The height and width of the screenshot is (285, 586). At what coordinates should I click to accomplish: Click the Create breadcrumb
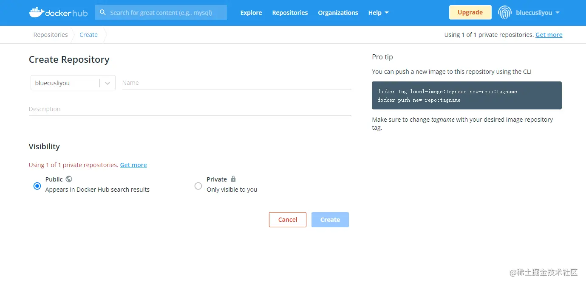(x=88, y=35)
